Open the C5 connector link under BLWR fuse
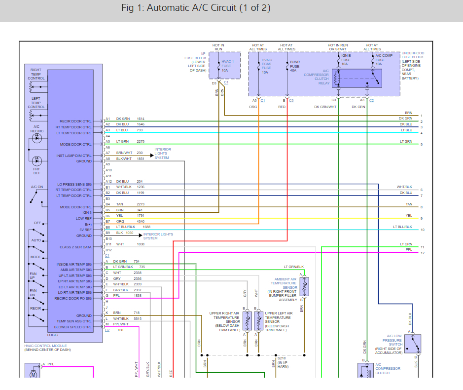Viewport: 463px width, 390px height. point(291,100)
